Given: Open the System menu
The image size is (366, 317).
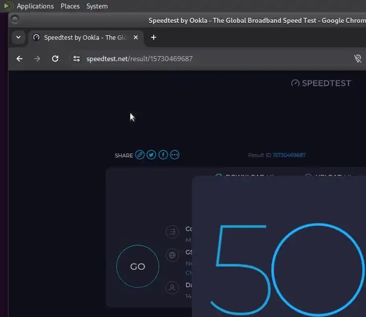Looking at the screenshot, I should pyautogui.click(x=97, y=6).
